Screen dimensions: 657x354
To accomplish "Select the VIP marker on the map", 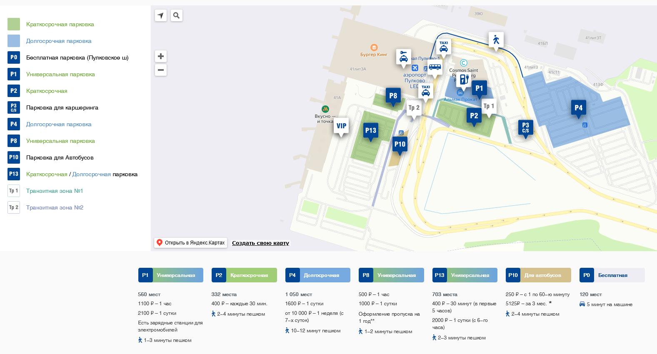I will click(341, 126).
